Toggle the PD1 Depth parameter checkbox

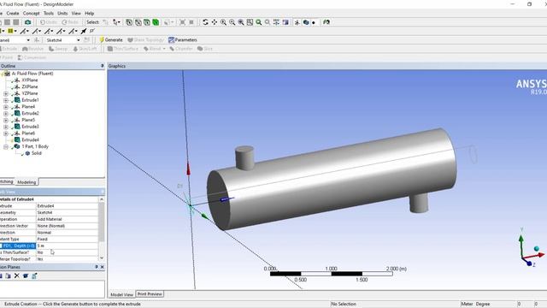1,246
